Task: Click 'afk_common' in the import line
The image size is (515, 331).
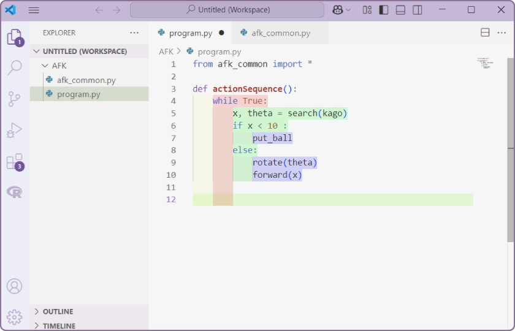Action: [242, 64]
